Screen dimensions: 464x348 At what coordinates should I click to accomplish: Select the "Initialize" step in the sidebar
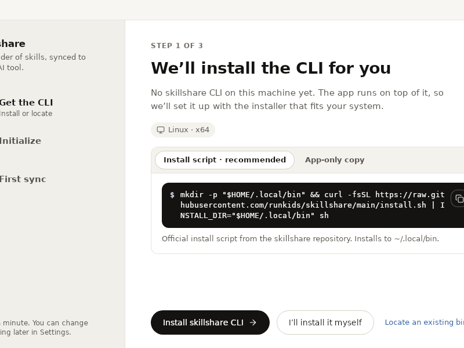20,141
